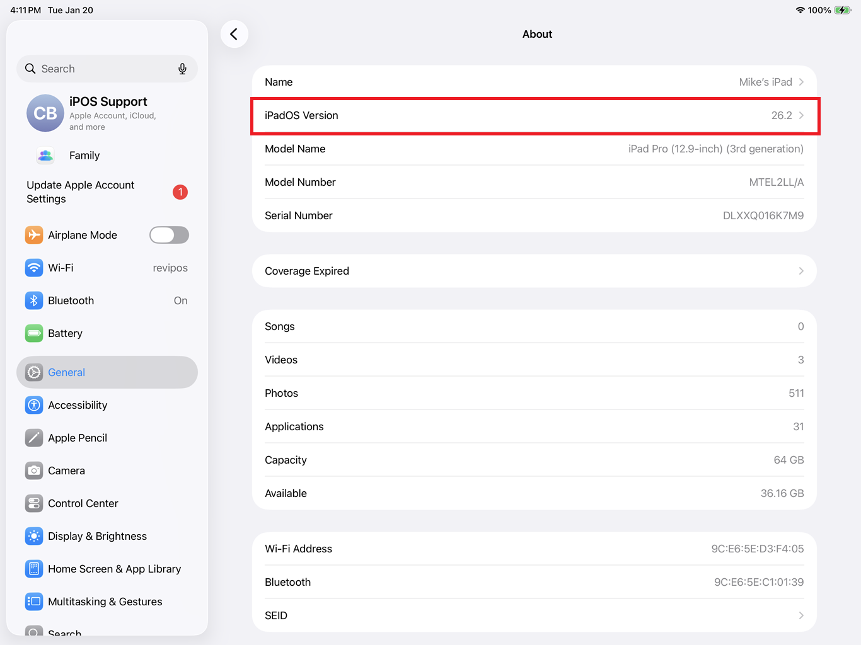The width and height of the screenshot is (861, 645).
Task: Select the About page title
Action: (537, 34)
